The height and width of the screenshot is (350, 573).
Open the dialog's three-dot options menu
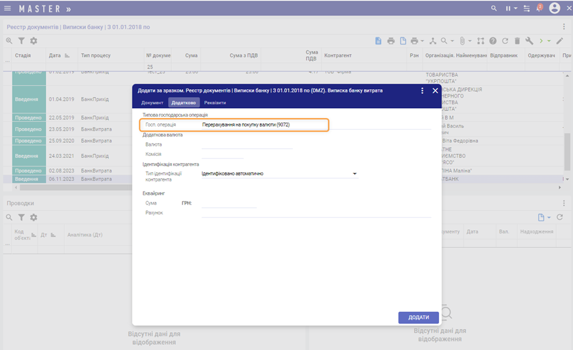(422, 90)
